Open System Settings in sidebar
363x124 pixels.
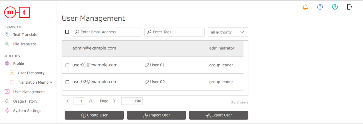click(27, 111)
